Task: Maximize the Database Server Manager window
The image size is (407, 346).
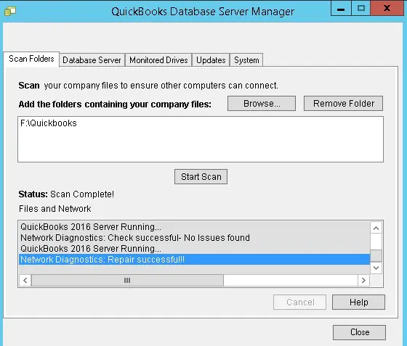Action: pos(360,8)
